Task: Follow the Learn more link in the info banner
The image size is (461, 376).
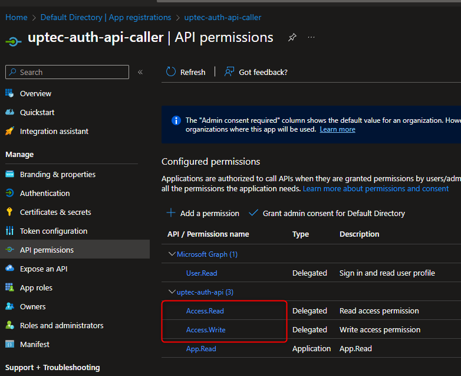Action: pyautogui.click(x=337, y=129)
